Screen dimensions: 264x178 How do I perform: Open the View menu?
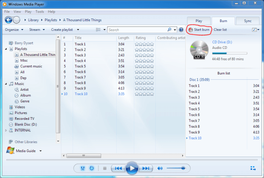coord(17,11)
